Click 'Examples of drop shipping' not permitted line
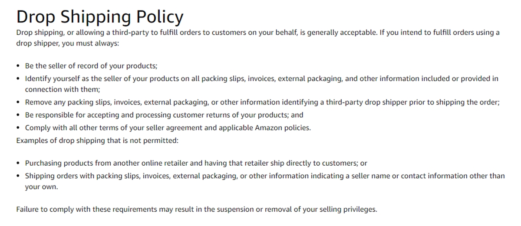Screen dimensions: 521x226 point(97,140)
